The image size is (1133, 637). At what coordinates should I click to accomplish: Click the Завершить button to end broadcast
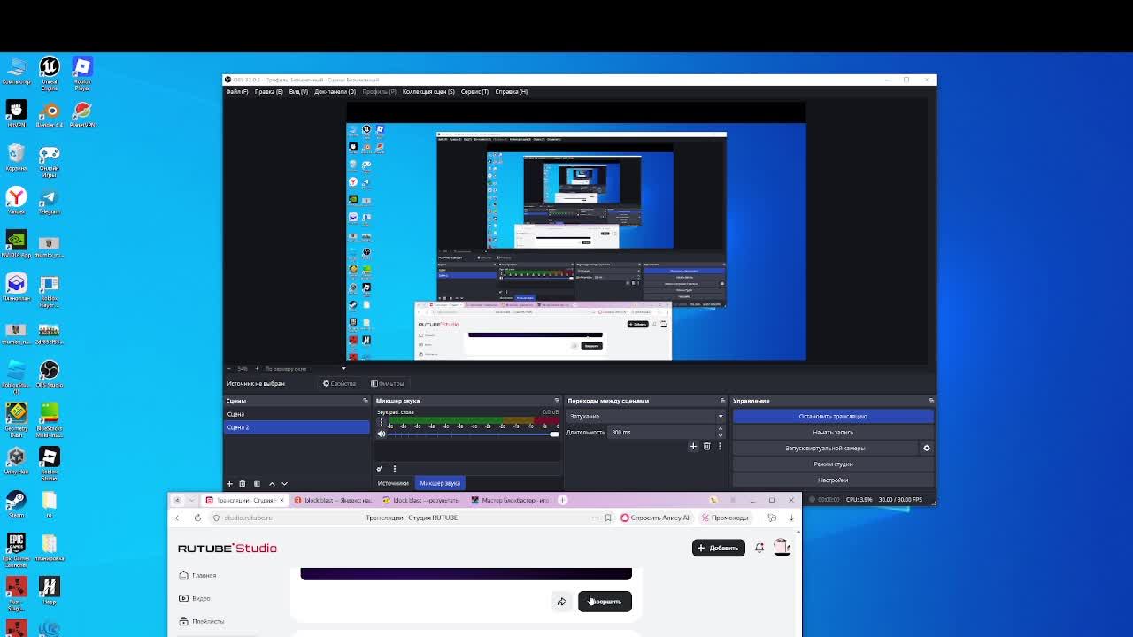(605, 602)
